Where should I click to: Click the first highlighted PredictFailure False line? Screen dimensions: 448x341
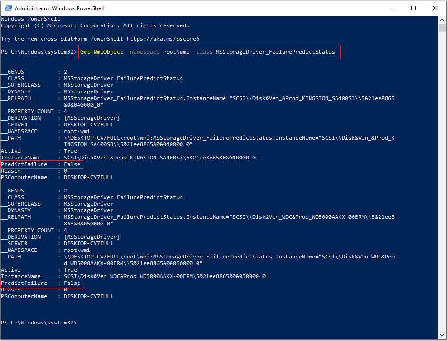pos(42,164)
